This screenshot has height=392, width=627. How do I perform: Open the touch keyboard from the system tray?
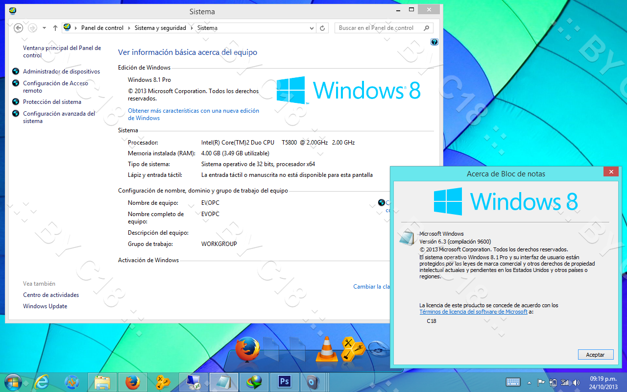[513, 382]
